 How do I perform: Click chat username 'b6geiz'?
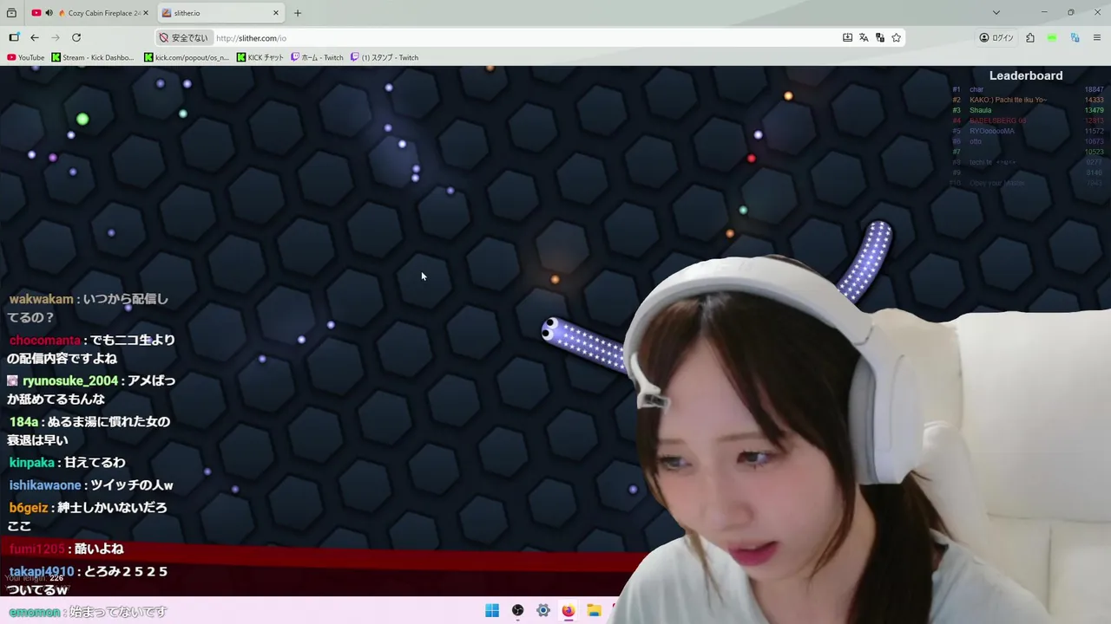[29, 508]
